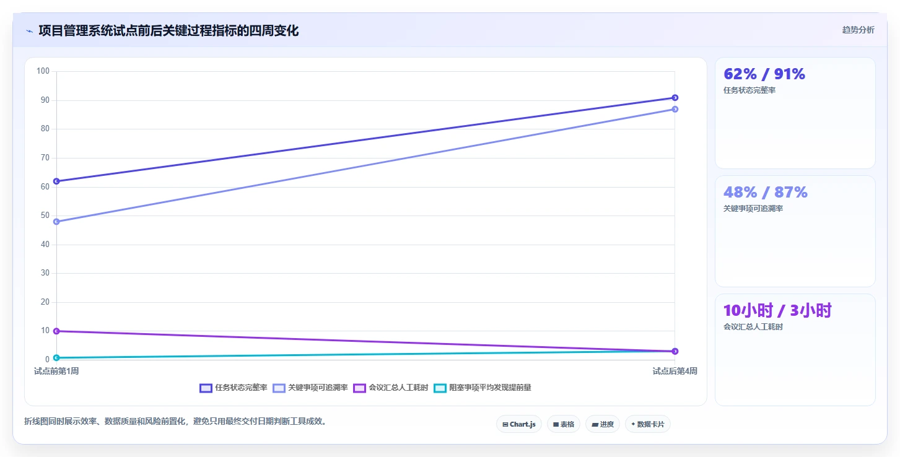Image resolution: width=900 pixels, height=457 pixels.
Task: Click the 会议汇总人工耗时 starting point at 10
Action: [56, 331]
